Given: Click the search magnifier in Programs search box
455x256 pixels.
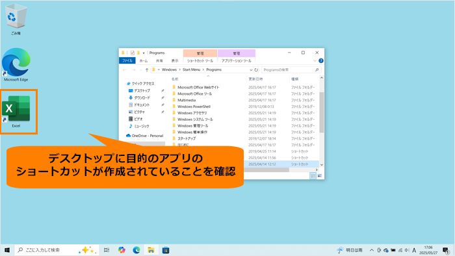Looking at the screenshot, I should 317,70.
